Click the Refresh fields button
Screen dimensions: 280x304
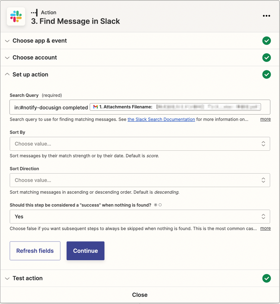pyautogui.click(x=35, y=251)
